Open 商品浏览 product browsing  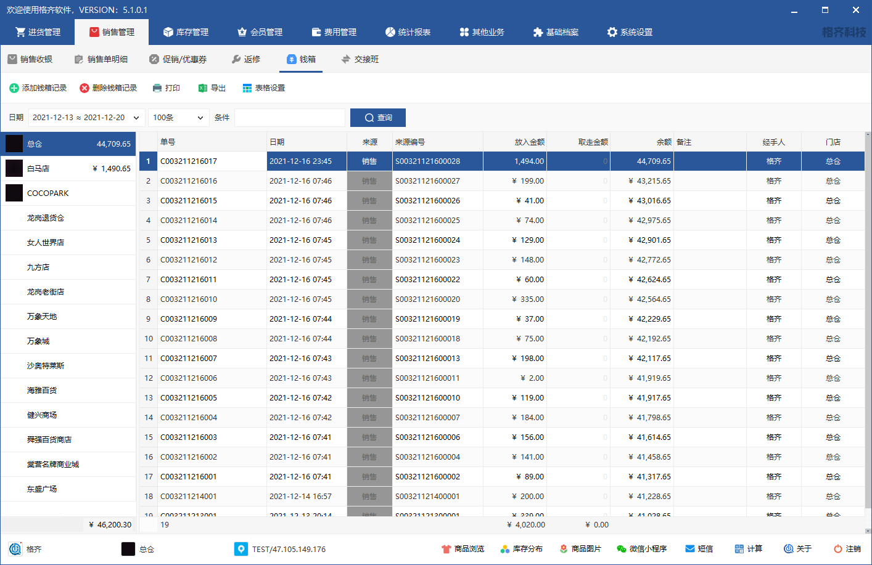click(463, 549)
